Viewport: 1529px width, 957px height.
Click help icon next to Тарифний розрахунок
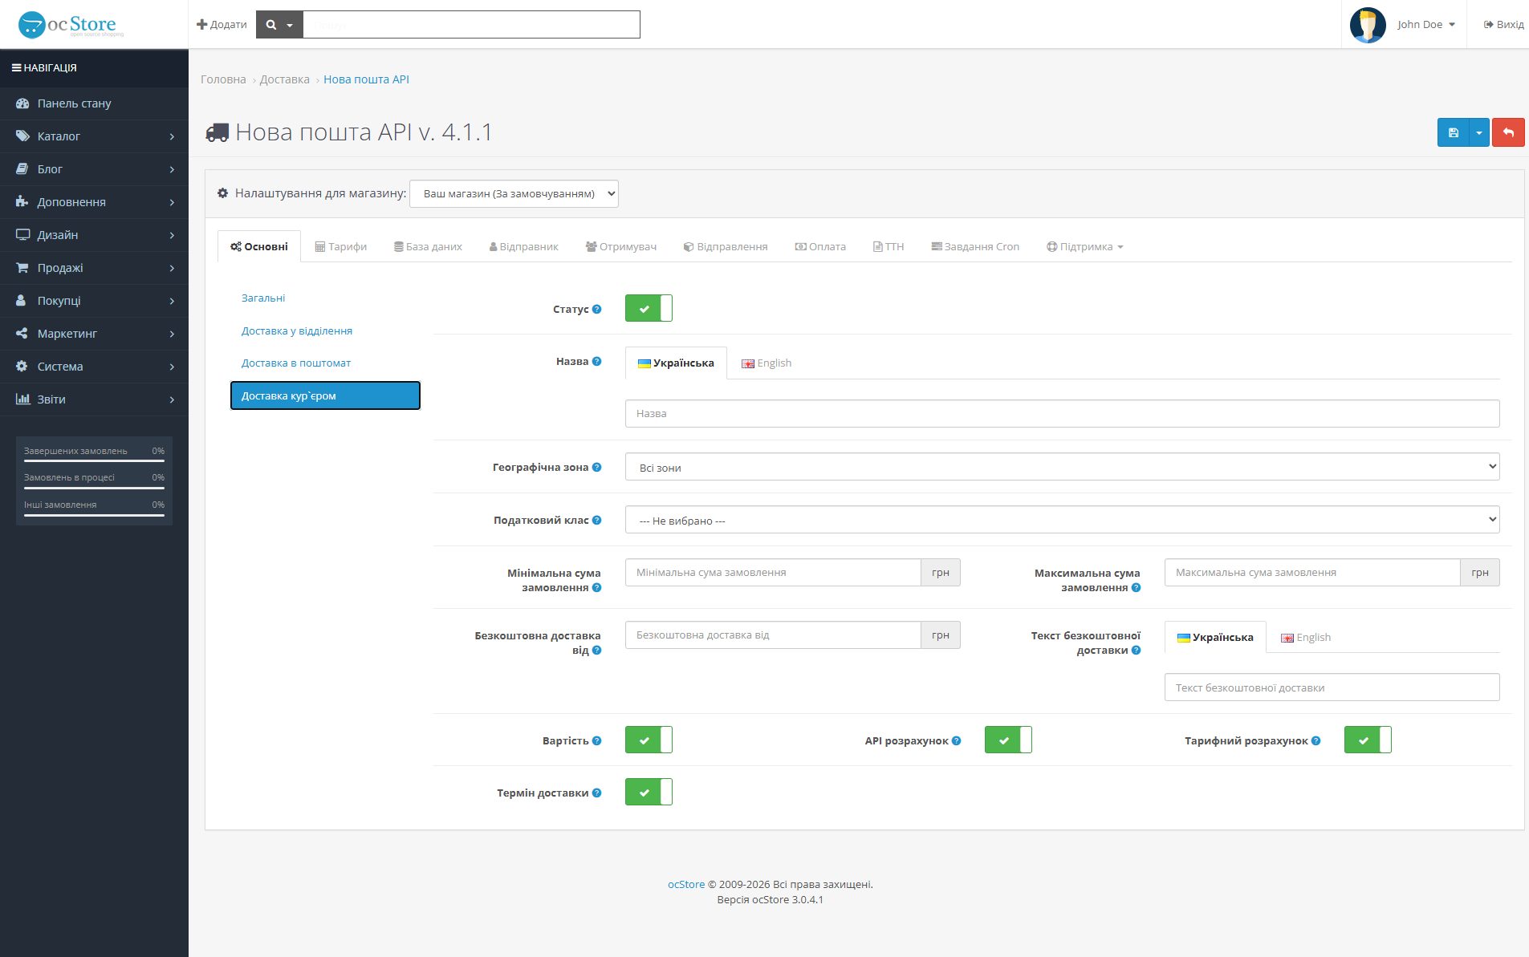pyautogui.click(x=1316, y=740)
